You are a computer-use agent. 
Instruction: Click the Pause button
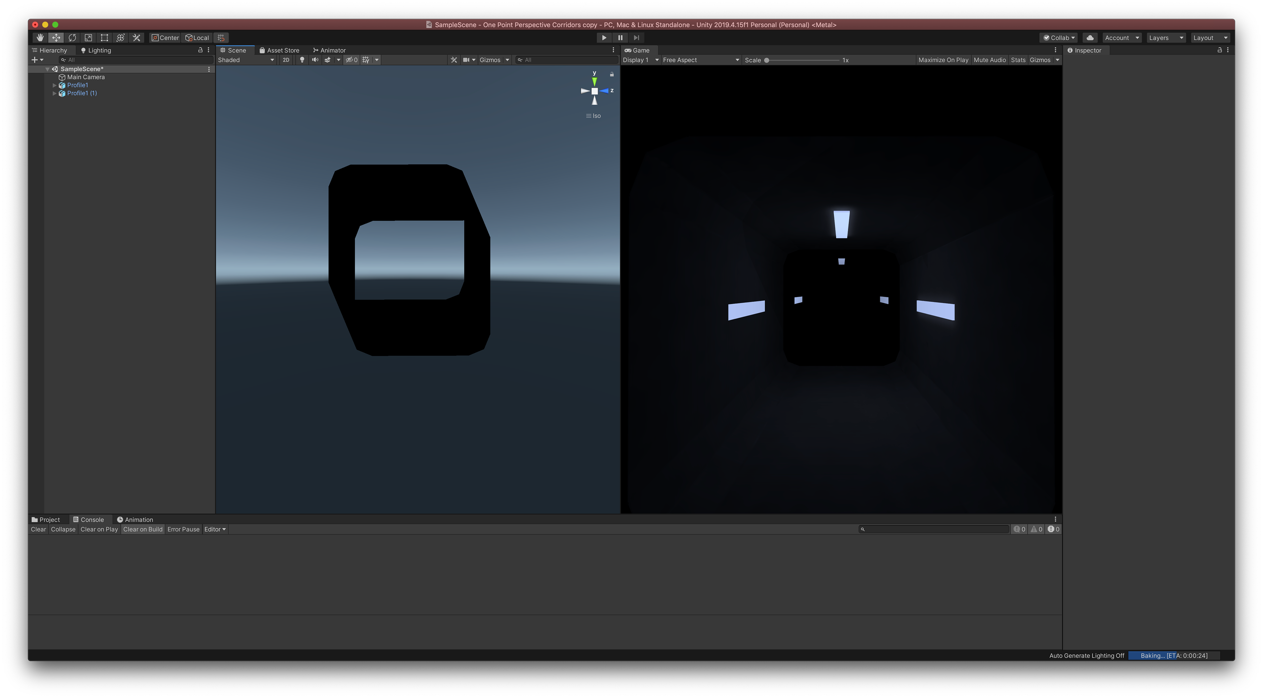point(620,38)
